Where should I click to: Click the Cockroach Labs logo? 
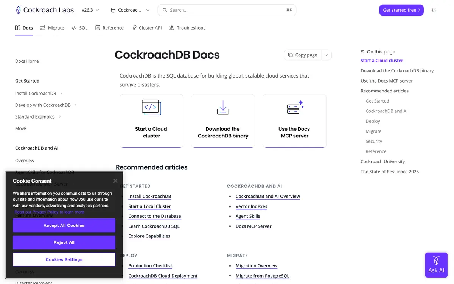(x=44, y=10)
